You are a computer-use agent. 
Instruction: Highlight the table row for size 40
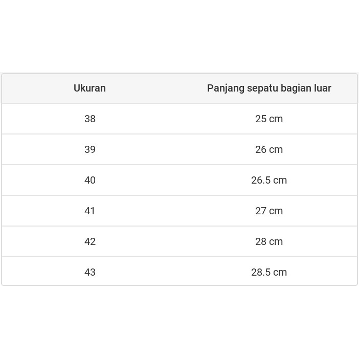coord(179,180)
